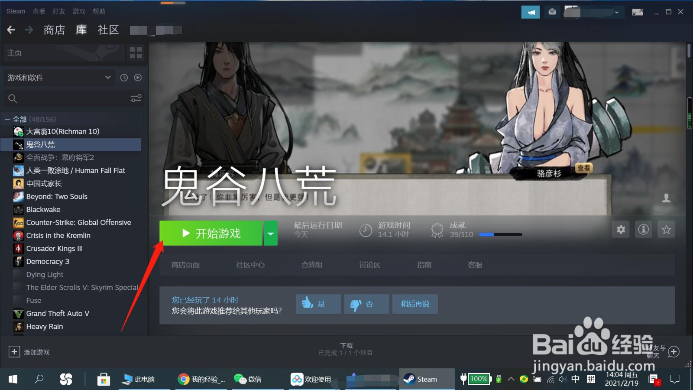Go to the Store tab
The height and width of the screenshot is (390, 693).
point(54,29)
